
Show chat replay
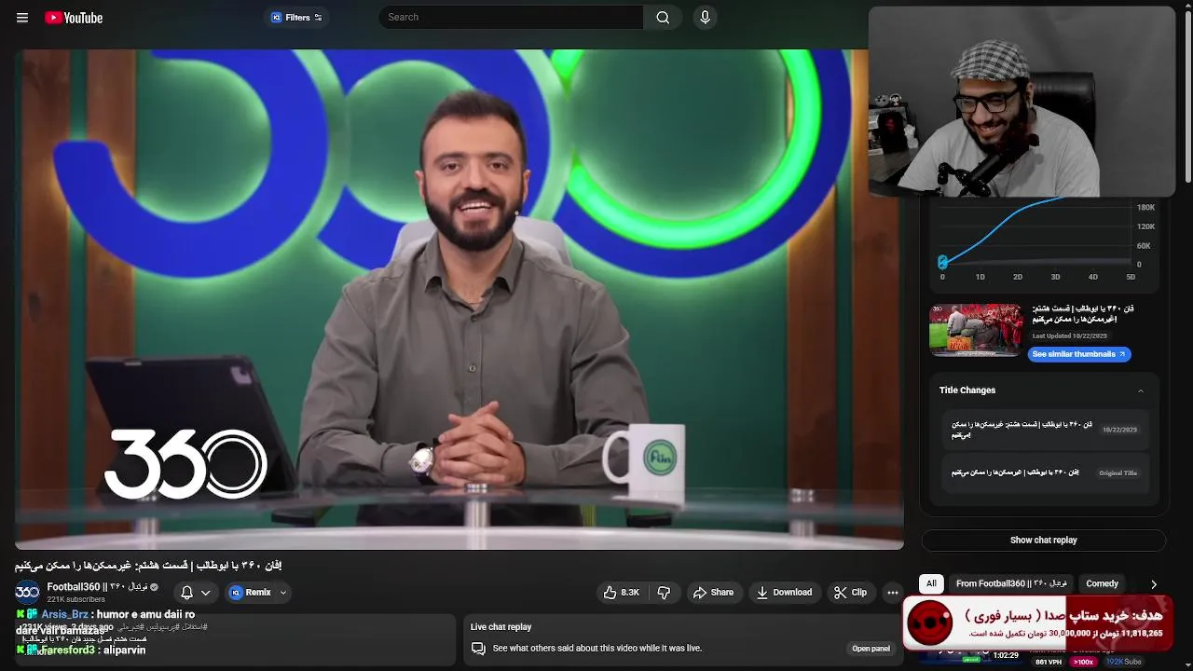point(1044,541)
